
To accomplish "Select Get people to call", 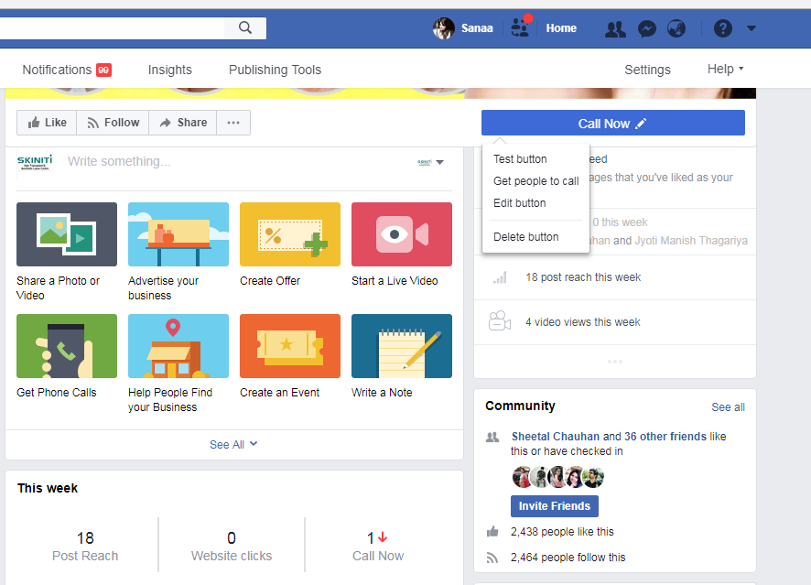I will click(535, 181).
